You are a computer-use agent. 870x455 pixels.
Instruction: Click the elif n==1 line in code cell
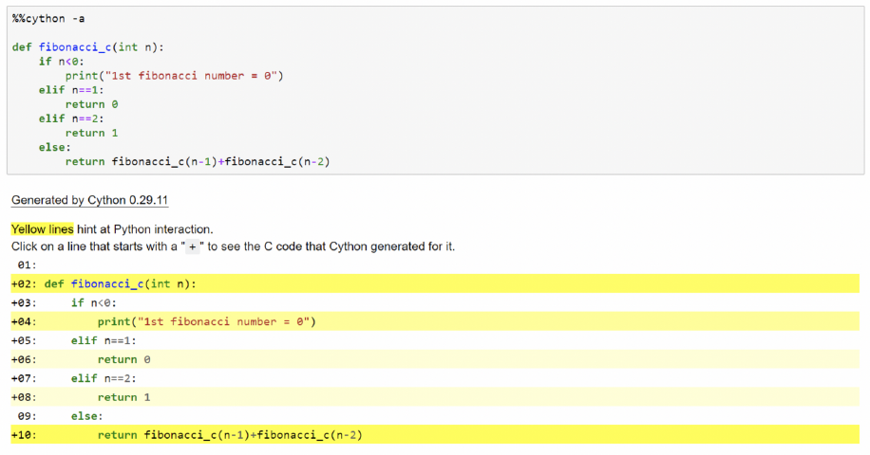[71, 90]
